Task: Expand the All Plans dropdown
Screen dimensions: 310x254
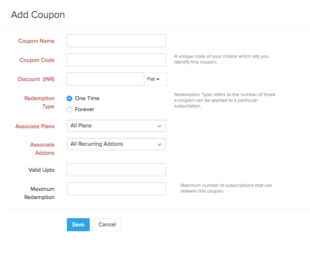Action: [116, 126]
